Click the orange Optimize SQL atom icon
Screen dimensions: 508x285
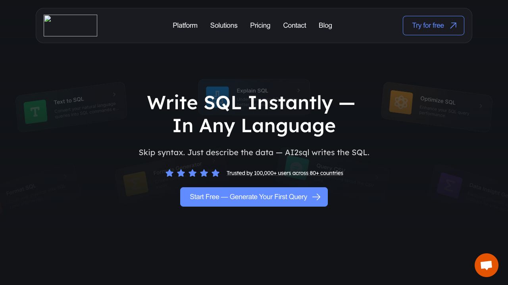click(x=401, y=102)
